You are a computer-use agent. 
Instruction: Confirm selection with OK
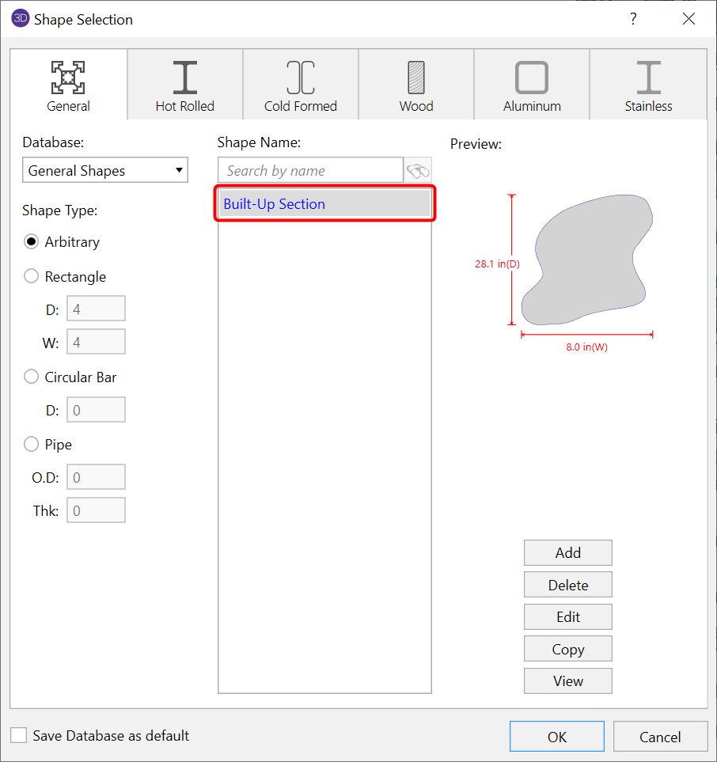[556, 736]
